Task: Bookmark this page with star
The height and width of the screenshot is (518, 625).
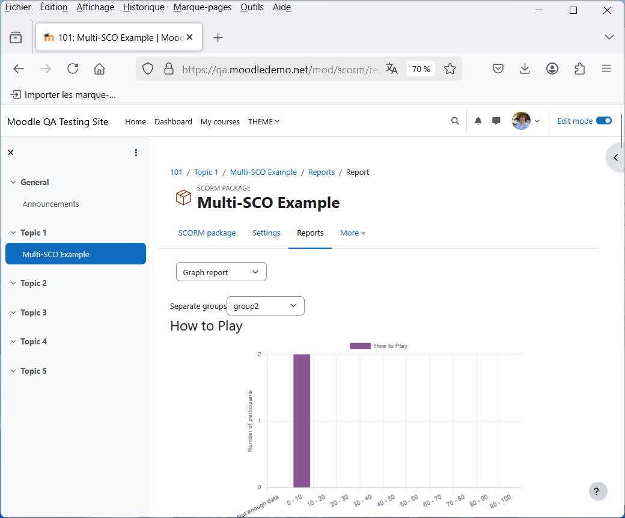Action: point(450,69)
